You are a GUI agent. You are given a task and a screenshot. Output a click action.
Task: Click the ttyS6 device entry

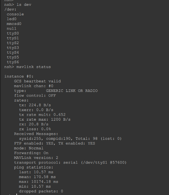point(13,62)
